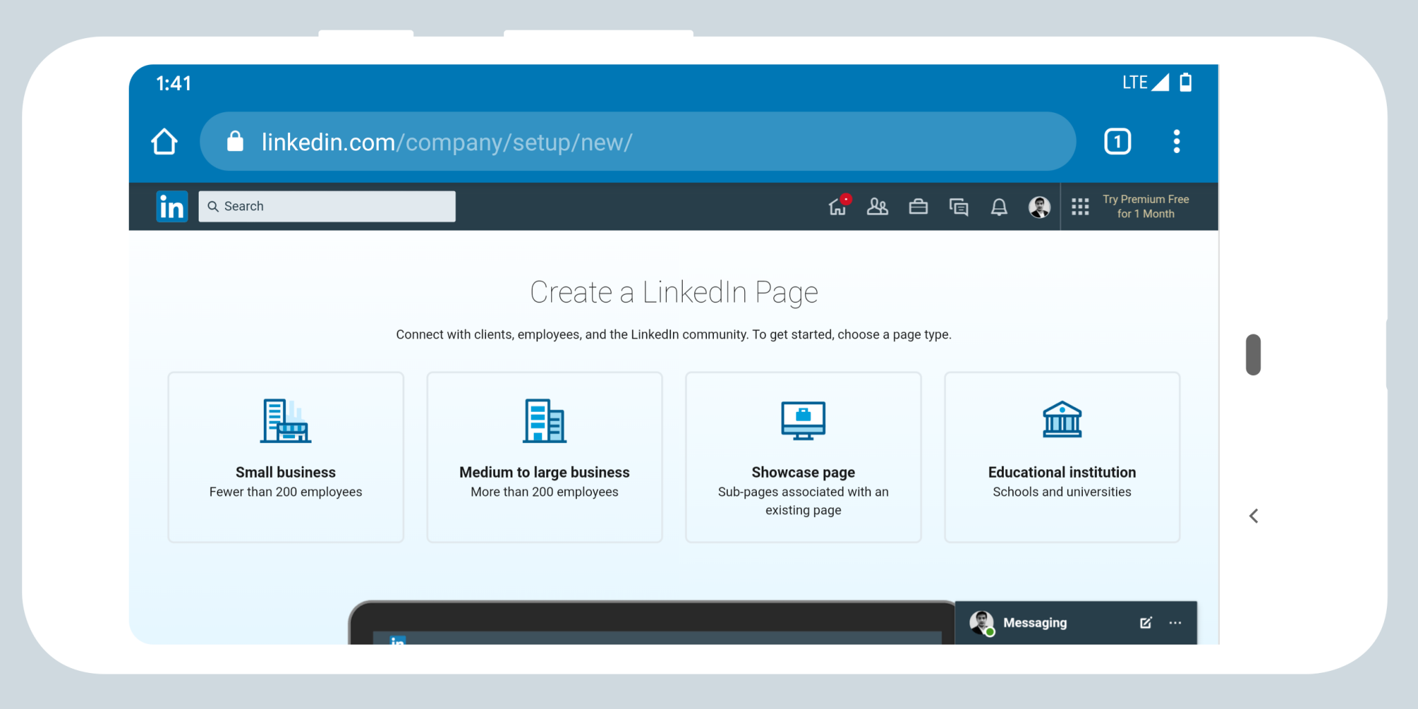Choose Educational institution page type
Image resolution: width=1418 pixels, height=709 pixels.
pyautogui.click(x=1062, y=457)
